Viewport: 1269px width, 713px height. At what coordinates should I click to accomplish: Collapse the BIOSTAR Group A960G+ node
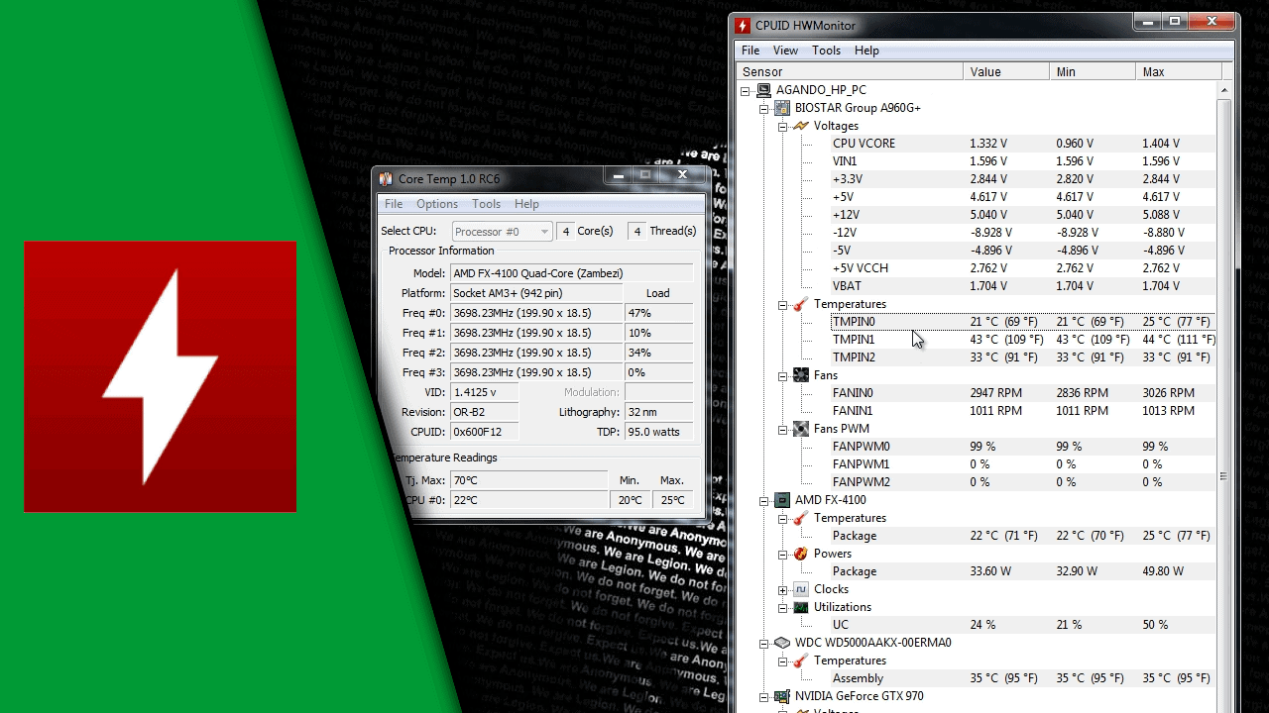pos(764,108)
